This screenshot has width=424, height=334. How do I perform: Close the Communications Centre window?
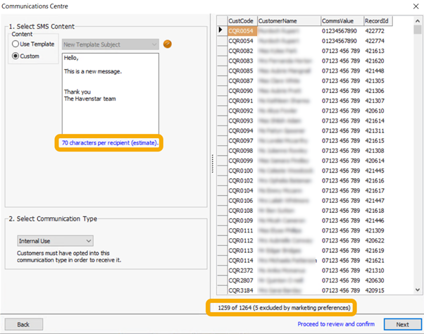(412, 5)
